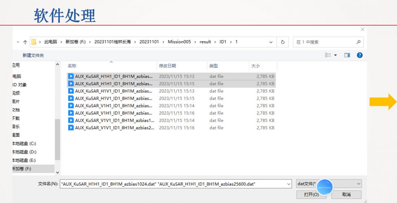Select 本地磁盘 (C:) in the sidebar

24,143
